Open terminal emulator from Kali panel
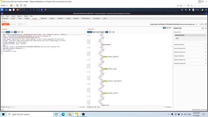Viewport: 208px width, 117px height. 21,10
